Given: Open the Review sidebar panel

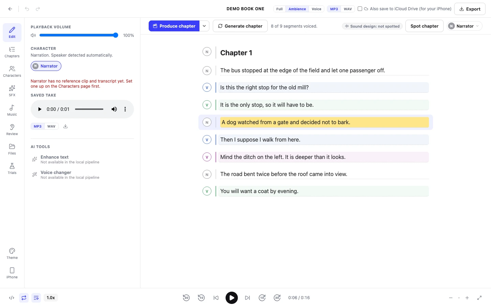Looking at the screenshot, I should click(12, 130).
